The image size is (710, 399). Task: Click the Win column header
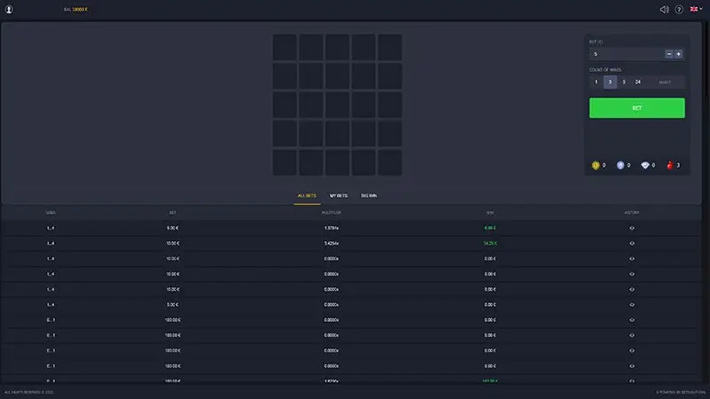coord(490,213)
